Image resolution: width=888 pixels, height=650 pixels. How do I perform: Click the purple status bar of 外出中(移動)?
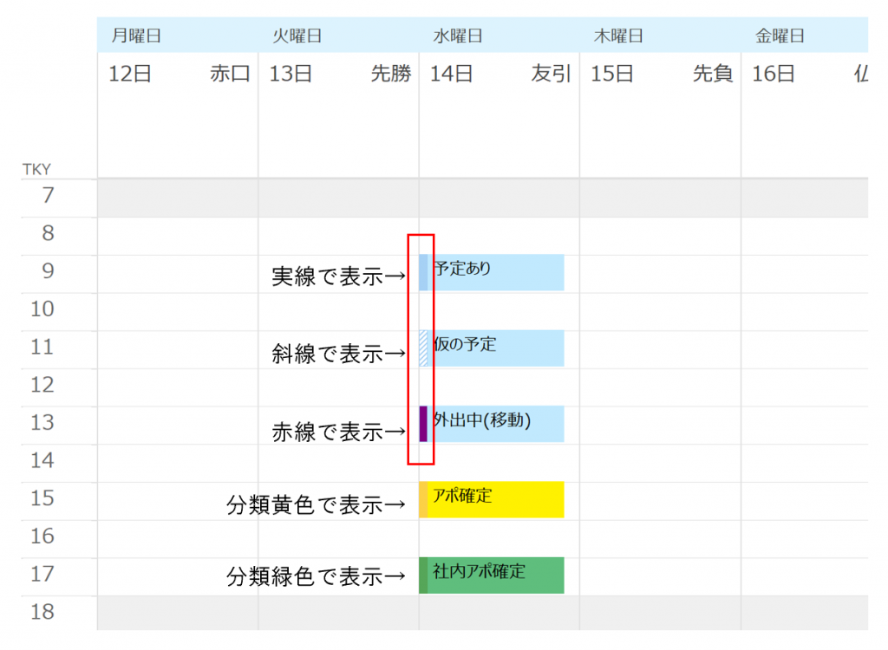click(x=423, y=424)
